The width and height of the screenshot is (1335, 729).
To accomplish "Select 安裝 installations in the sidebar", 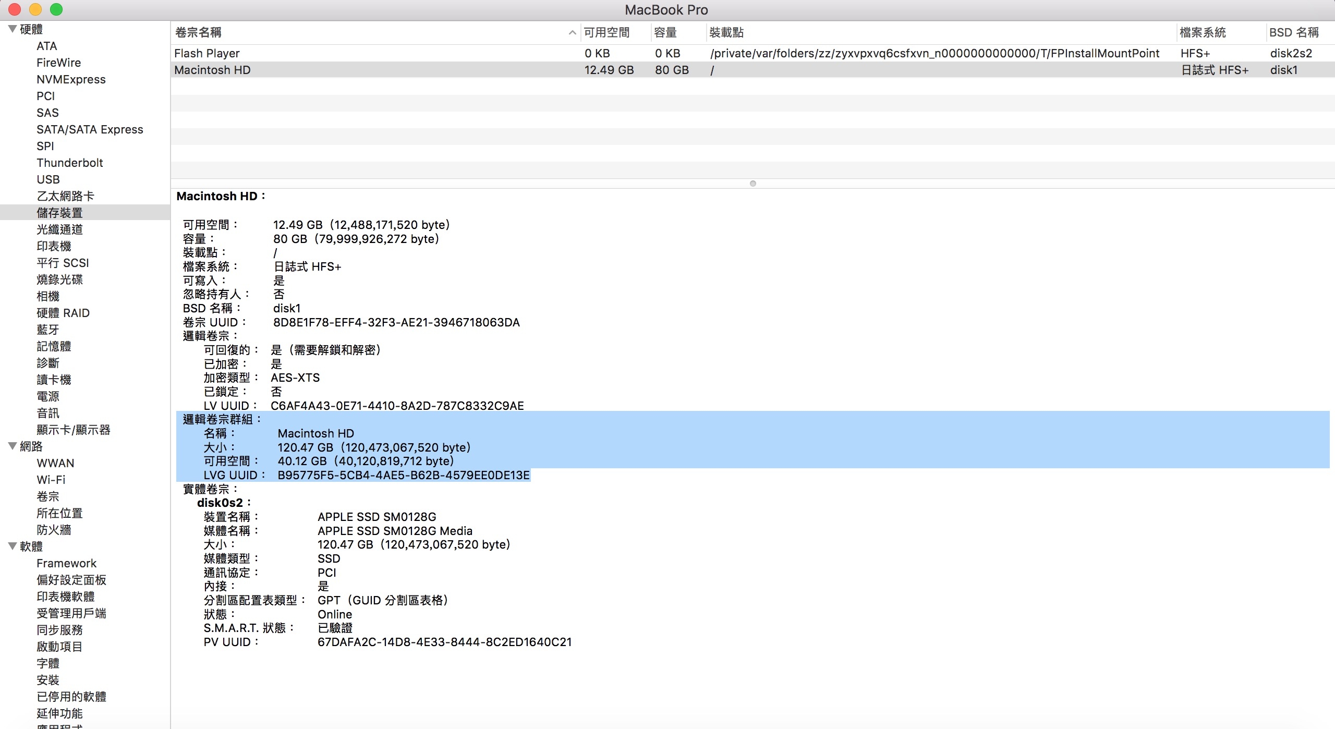I will click(48, 680).
